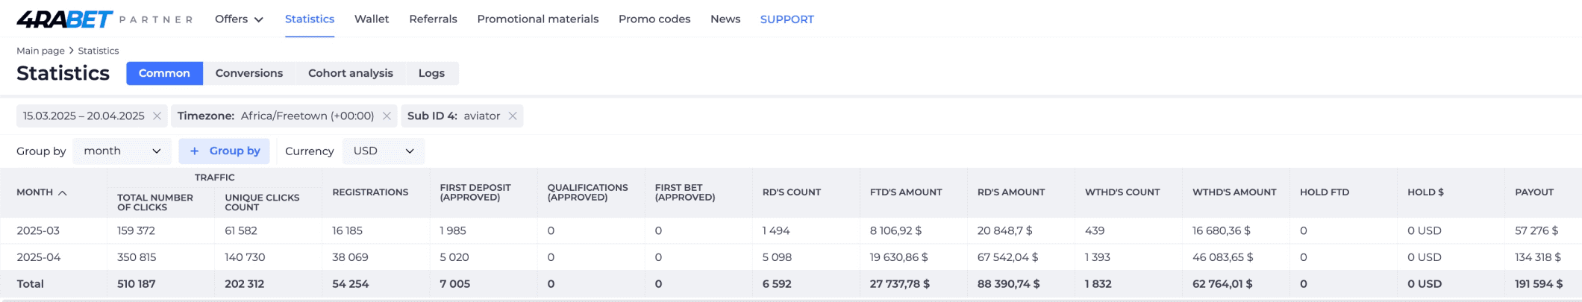The image size is (1582, 302).
Task: Toggle Month column sort arrow
Action: (x=63, y=192)
